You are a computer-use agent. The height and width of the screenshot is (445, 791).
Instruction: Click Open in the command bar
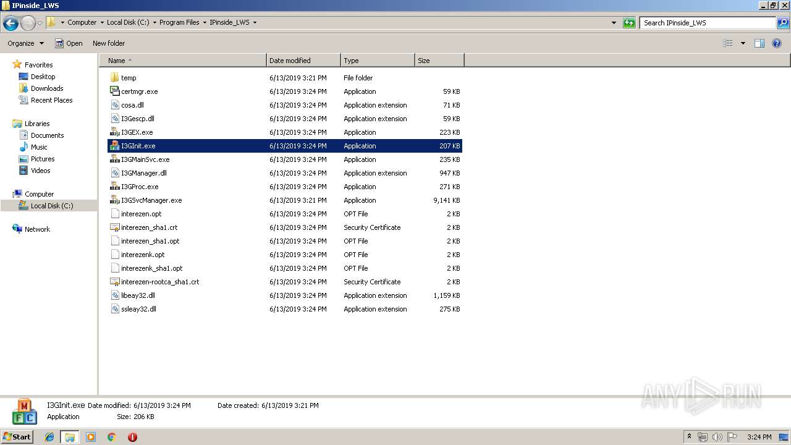pos(69,43)
